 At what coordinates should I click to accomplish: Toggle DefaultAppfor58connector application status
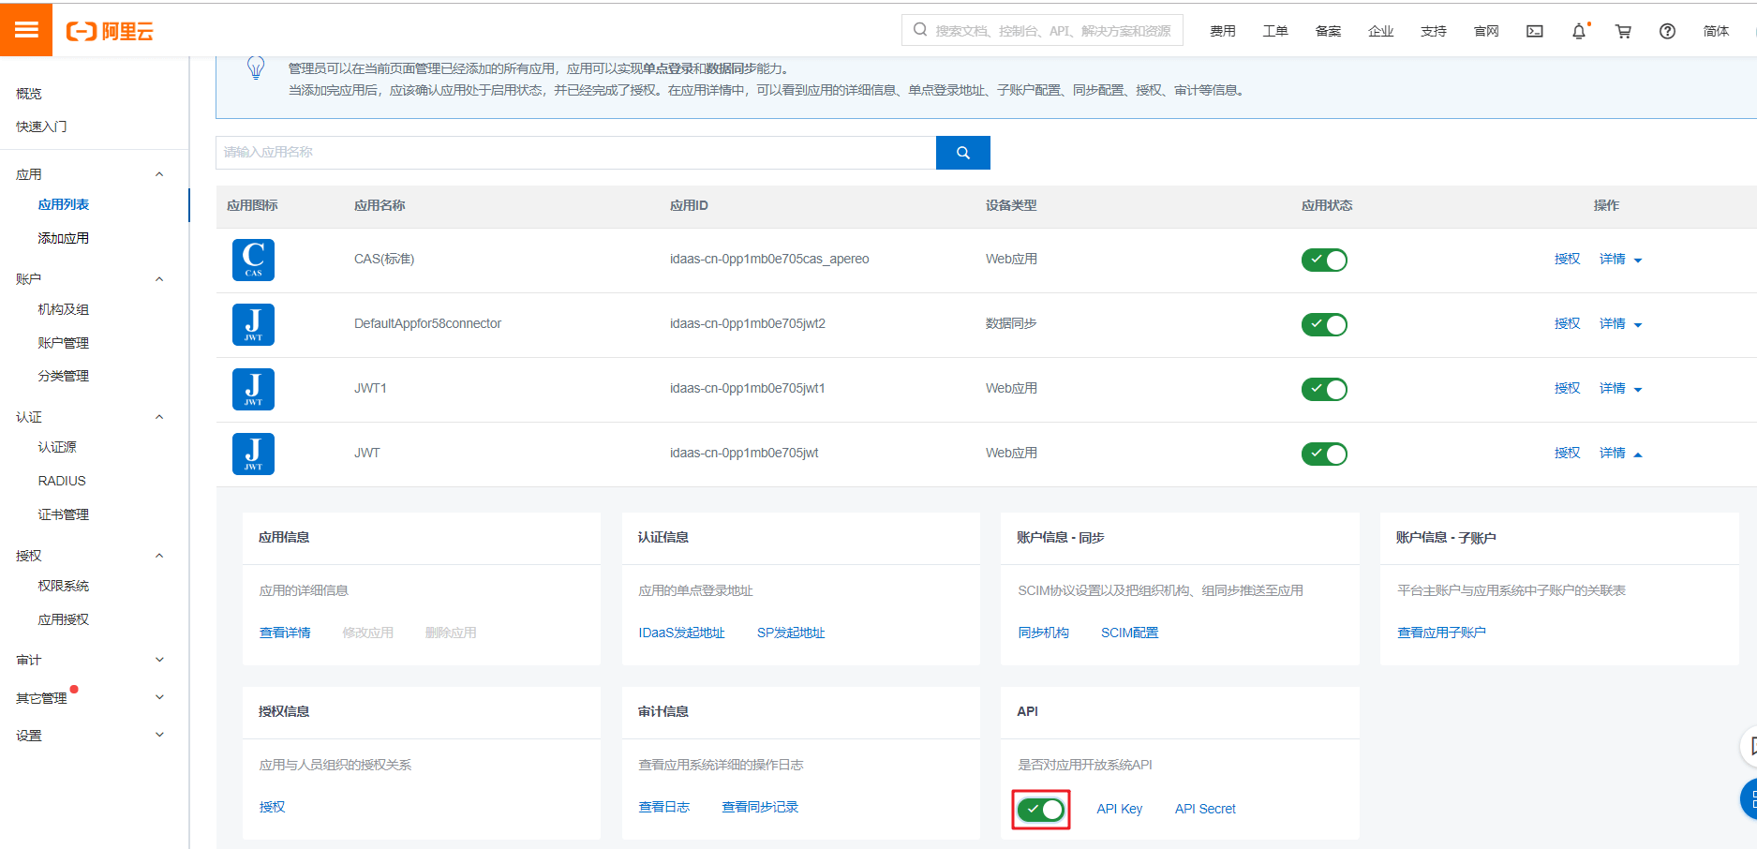click(1324, 324)
